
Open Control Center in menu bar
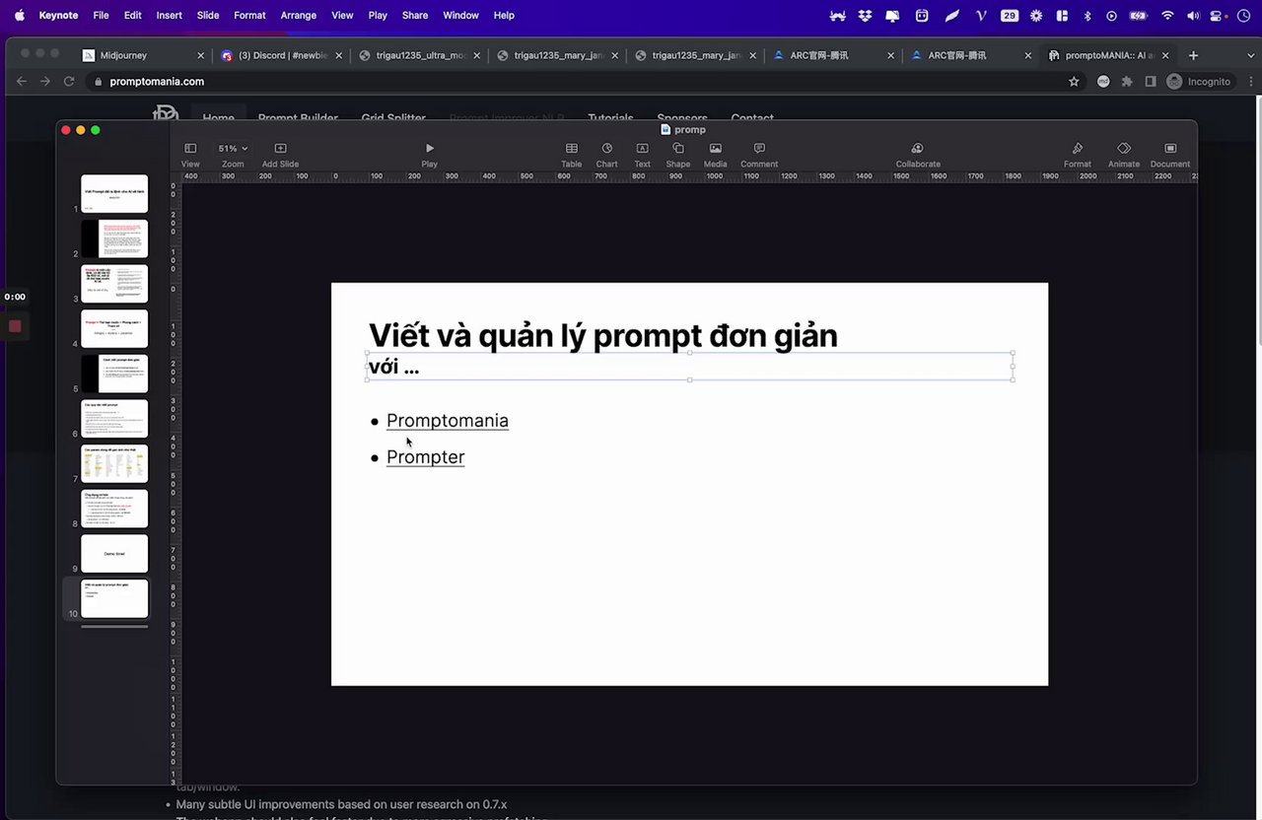pyautogui.click(x=1216, y=16)
